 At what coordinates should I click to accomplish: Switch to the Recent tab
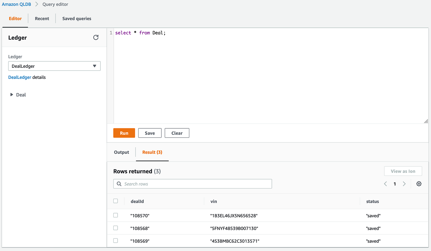click(x=42, y=18)
